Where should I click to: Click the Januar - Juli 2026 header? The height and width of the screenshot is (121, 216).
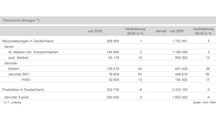[x=169, y=31]
